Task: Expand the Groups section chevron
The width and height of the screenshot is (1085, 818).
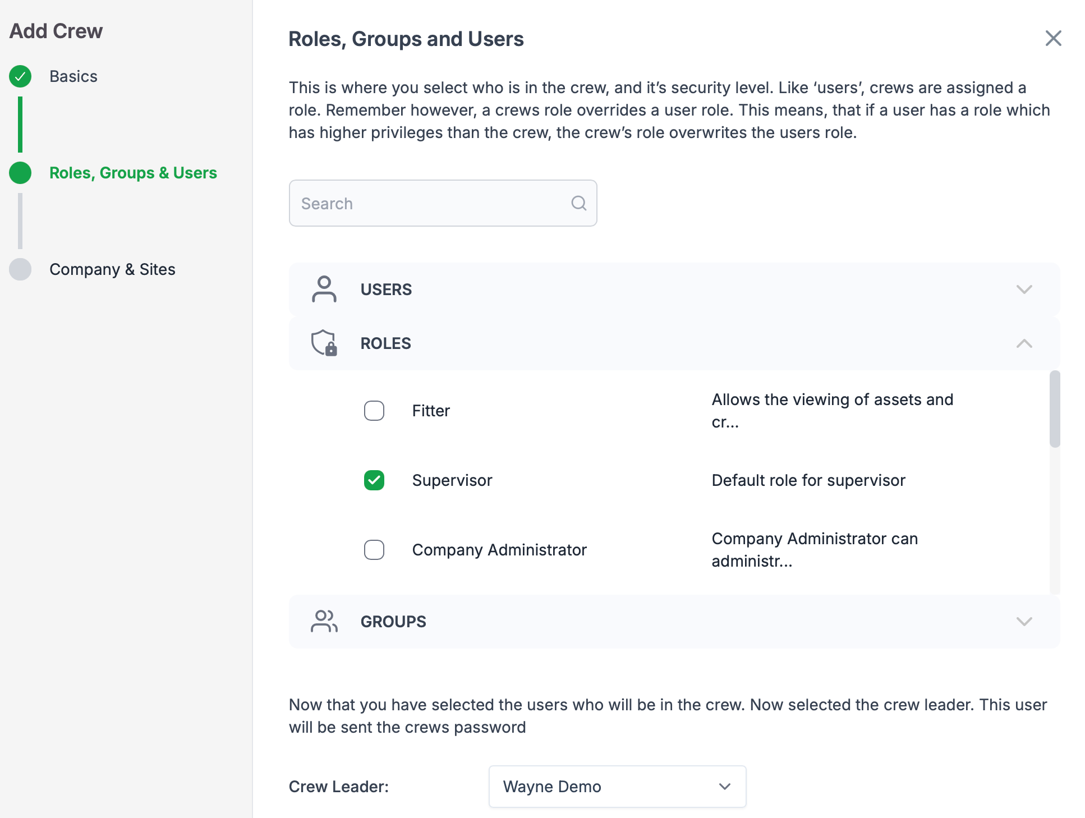Action: click(1024, 622)
